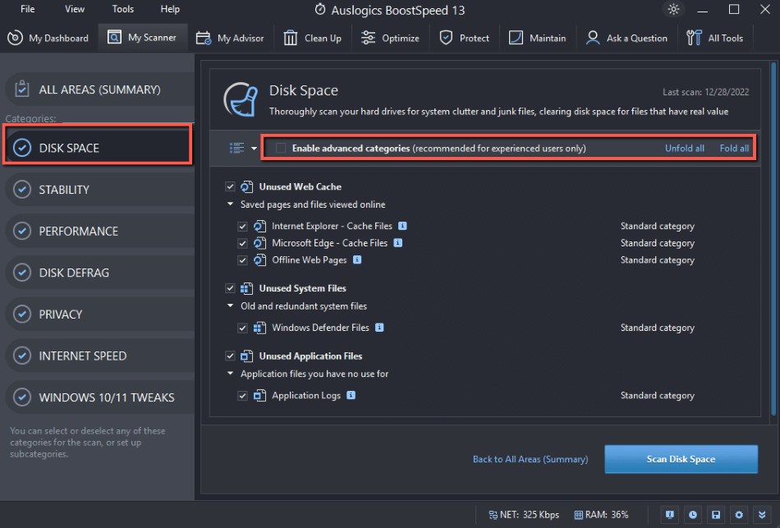
Task: Open the Optimize tab
Action: pos(390,38)
